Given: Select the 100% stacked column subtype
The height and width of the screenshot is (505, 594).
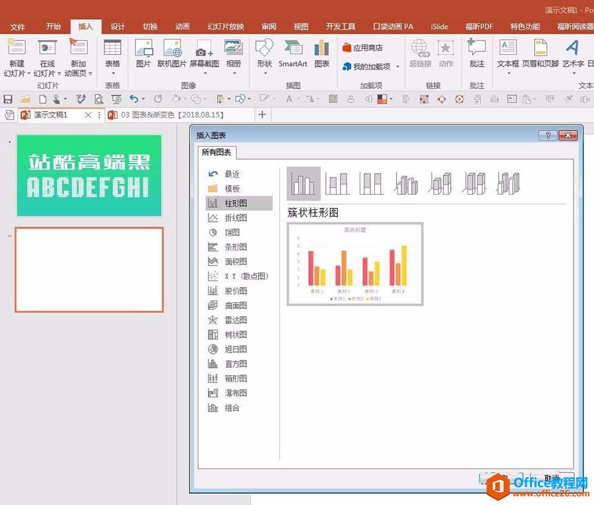Looking at the screenshot, I should coord(371,184).
